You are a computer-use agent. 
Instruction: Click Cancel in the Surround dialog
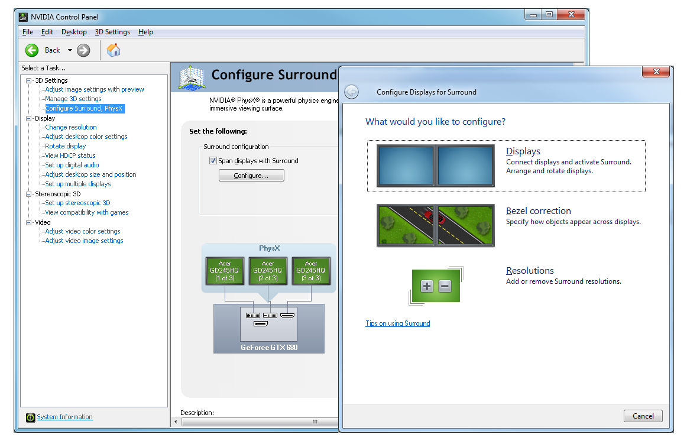(643, 416)
